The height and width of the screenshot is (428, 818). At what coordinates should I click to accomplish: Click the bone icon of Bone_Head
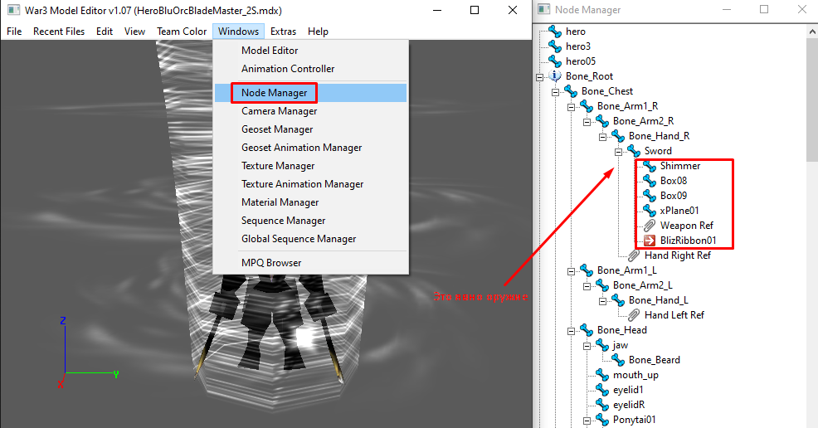587,330
